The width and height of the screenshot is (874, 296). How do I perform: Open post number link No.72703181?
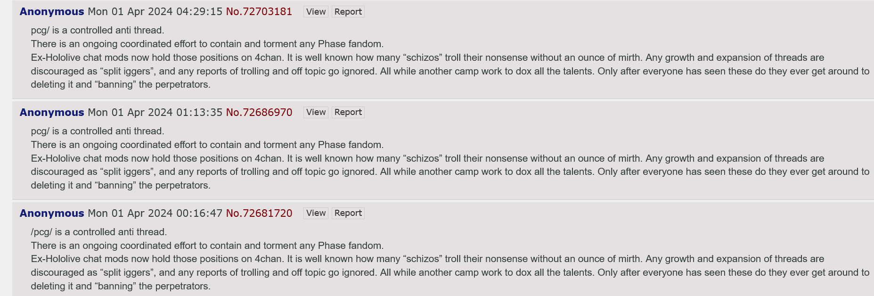pyautogui.click(x=259, y=12)
